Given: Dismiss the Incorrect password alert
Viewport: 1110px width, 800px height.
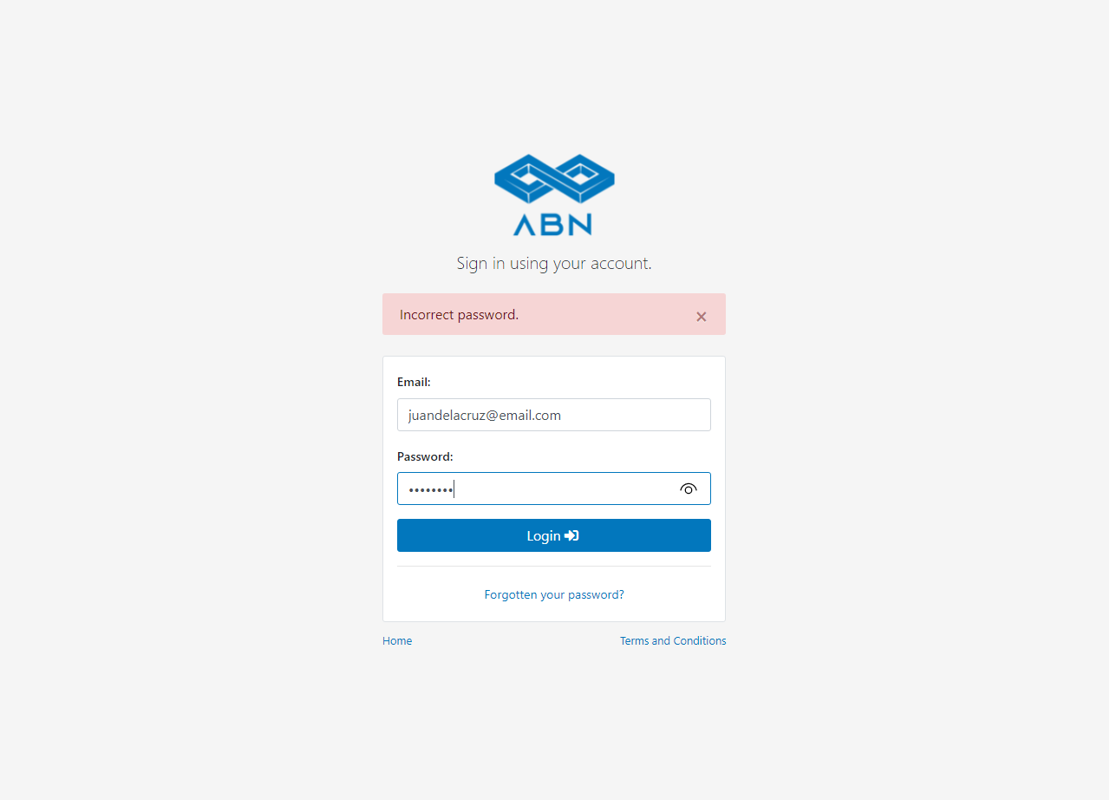Looking at the screenshot, I should coord(702,317).
